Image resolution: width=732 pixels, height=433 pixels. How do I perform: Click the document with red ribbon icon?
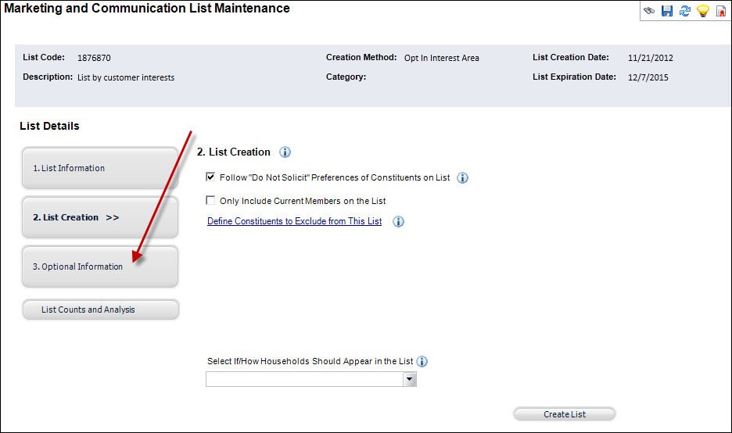click(721, 11)
